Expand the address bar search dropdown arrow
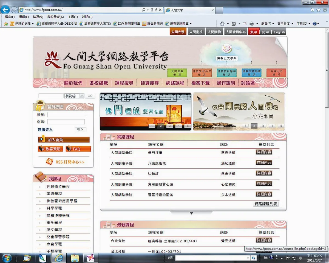 point(148,10)
